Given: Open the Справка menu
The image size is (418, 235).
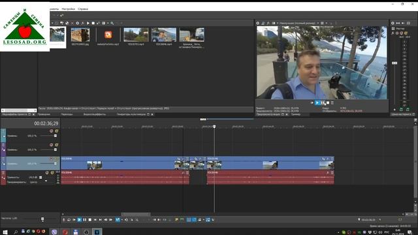Looking at the screenshot, I should [83, 8].
